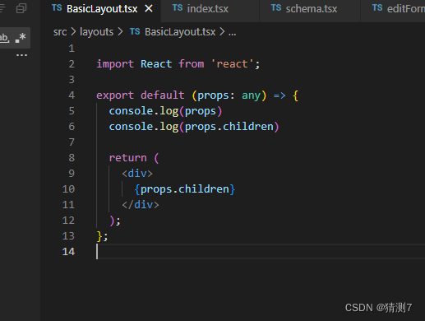Screen dimensions: 425x321
Task: Click the 'return' keyword on line 8
Action: click(x=127, y=158)
